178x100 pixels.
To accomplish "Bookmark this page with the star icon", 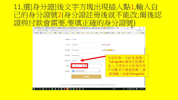I will point(141,31).
